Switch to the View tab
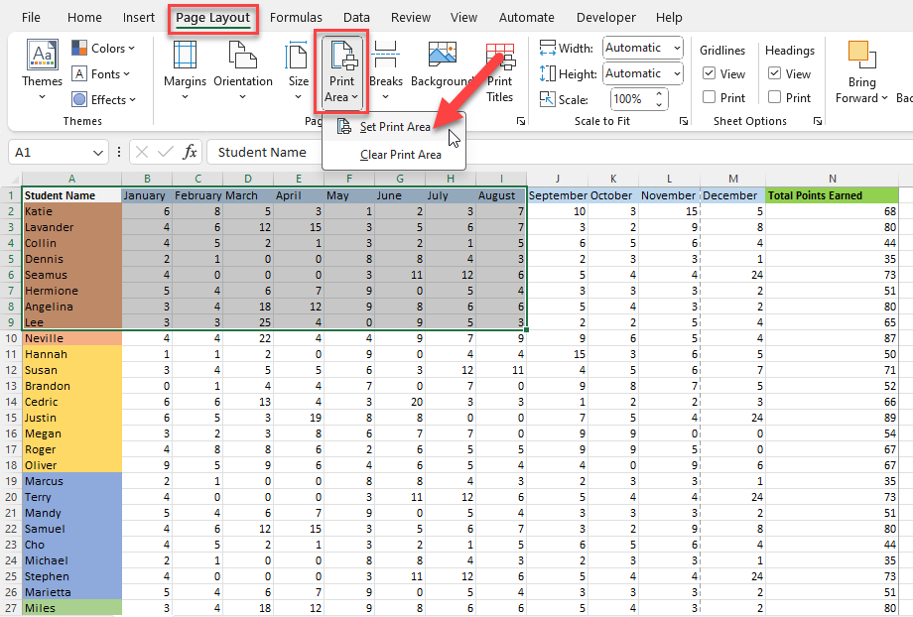 coord(463,18)
